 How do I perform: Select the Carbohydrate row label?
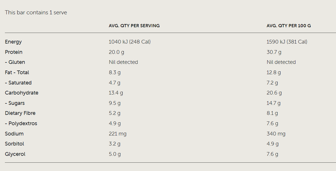click(22, 93)
